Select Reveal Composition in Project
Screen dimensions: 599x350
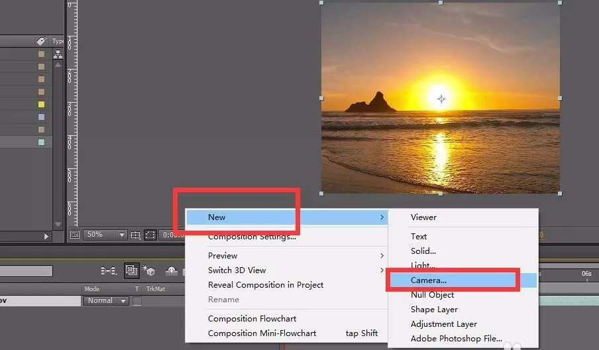point(287,285)
